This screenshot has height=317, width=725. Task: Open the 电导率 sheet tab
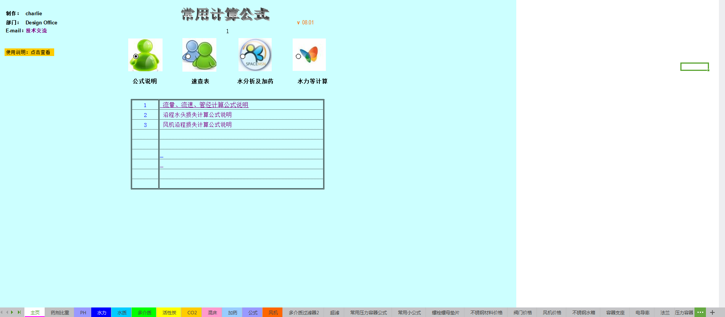tap(642, 312)
